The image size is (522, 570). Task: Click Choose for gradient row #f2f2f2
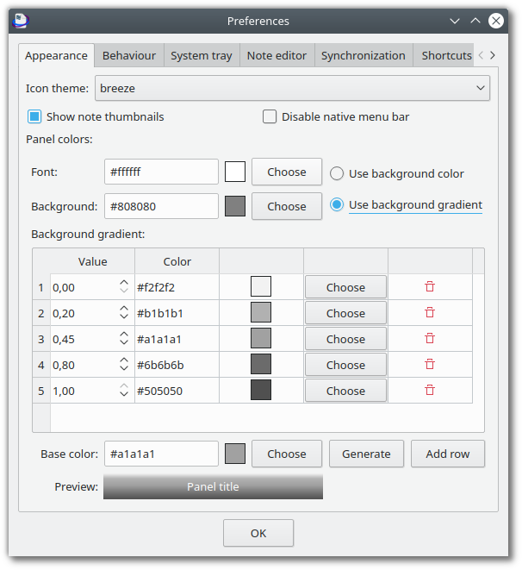click(345, 287)
